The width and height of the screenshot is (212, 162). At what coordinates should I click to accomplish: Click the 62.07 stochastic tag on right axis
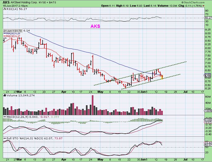click(208, 145)
